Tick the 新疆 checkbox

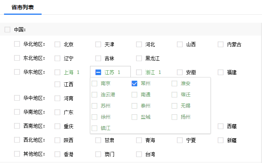[x=221, y=140]
